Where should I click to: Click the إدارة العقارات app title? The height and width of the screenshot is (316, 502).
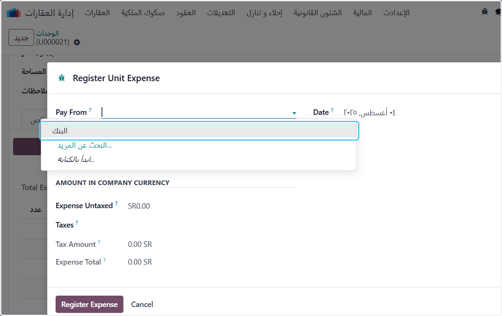(x=49, y=13)
